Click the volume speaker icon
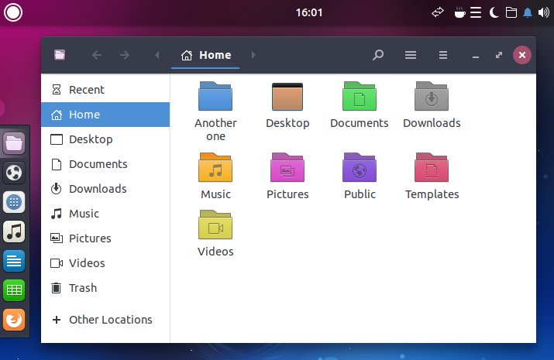Screen dimensions: 554x360 coord(543,12)
